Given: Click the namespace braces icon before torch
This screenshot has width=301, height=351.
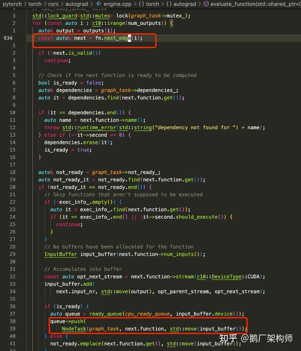Looking at the screenshot, I should pos(142,4).
